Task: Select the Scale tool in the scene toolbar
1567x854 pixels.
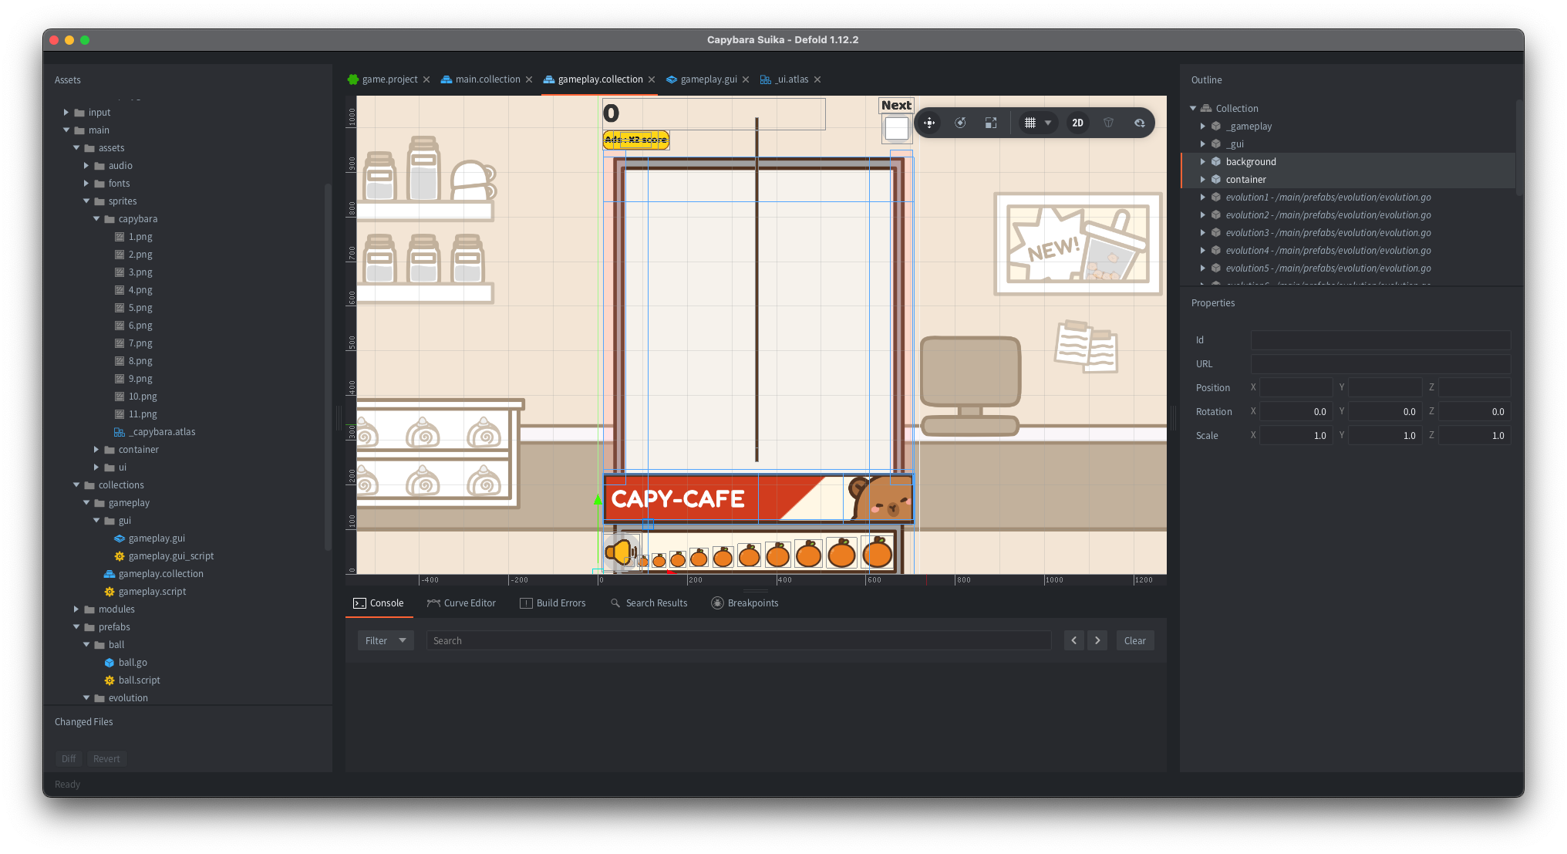Action: (991, 123)
